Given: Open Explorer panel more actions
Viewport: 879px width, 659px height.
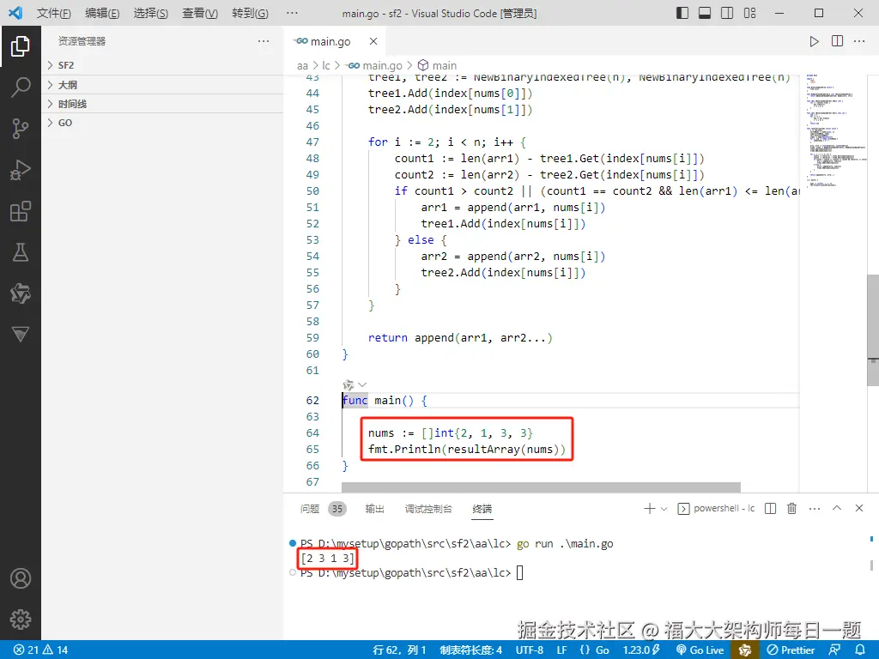Looking at the screenshot, I should 264,41.
